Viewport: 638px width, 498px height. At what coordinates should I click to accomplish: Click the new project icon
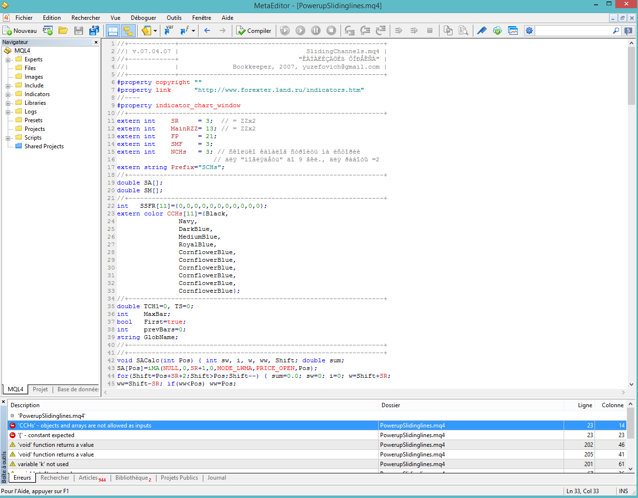point(47,31)
